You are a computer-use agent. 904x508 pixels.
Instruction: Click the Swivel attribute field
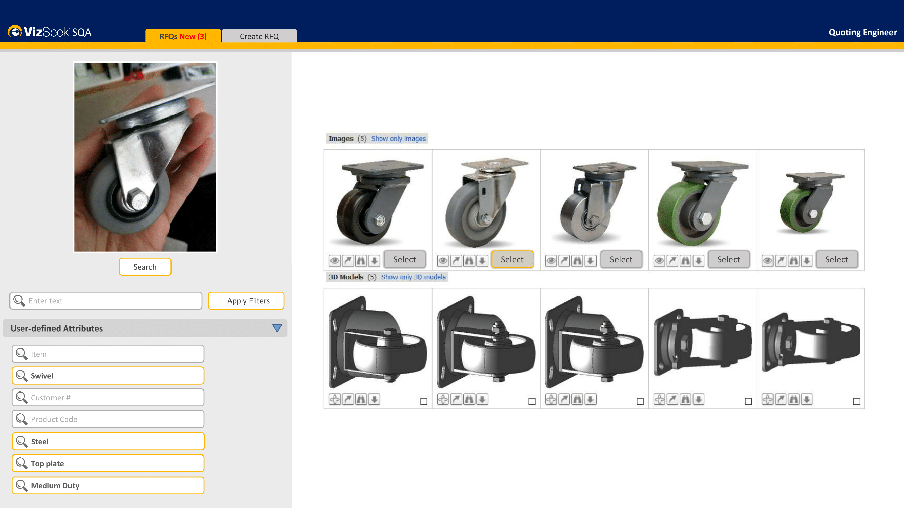[x=108, y=376]
